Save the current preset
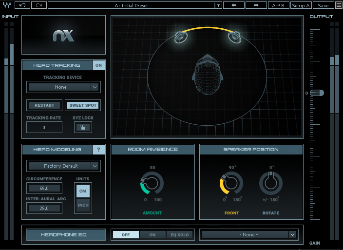Image resolution: width=343 pixels, height=250 pixels. (x=324, y=5)
